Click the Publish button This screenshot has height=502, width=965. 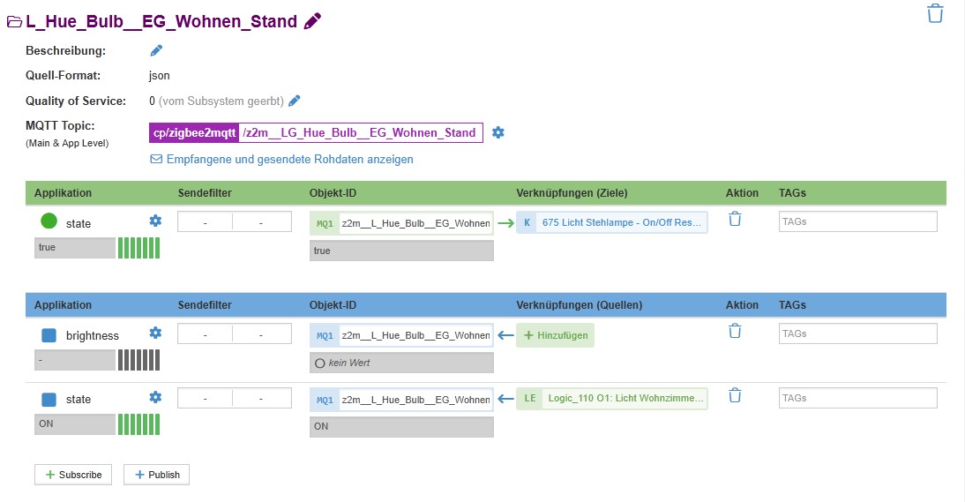(156, 475)
